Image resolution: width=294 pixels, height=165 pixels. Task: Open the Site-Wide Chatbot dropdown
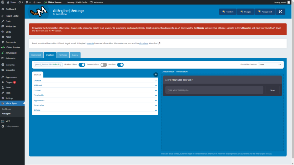270,65
